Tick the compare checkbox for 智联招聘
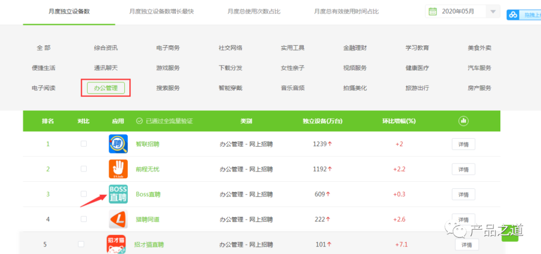541x254 pixels. [84, 144]
